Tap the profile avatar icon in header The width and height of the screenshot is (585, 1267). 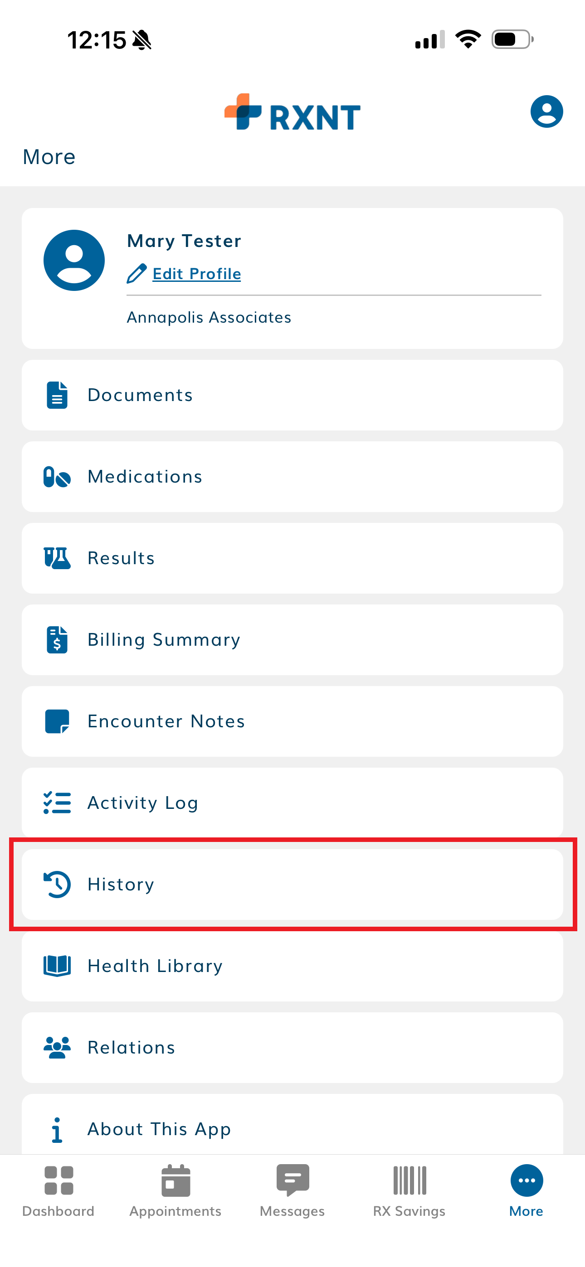(546, 111)
